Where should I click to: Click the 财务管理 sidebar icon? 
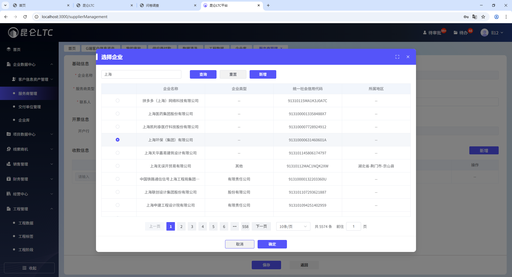[8, 179]
